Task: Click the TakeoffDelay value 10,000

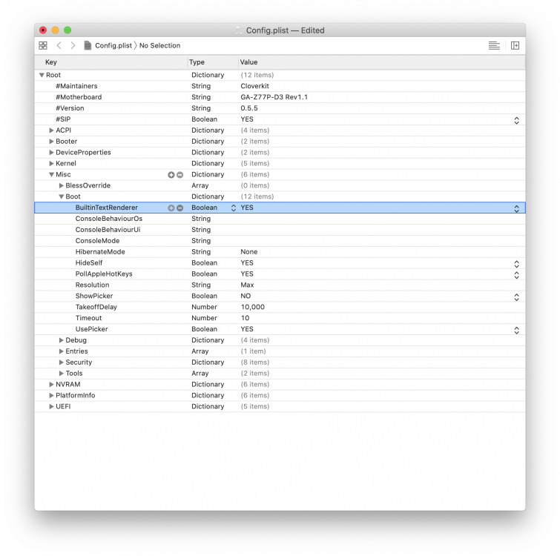Action: click(252, 308)
